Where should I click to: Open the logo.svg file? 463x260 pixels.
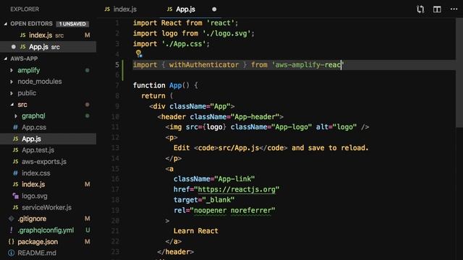(34, 196)
